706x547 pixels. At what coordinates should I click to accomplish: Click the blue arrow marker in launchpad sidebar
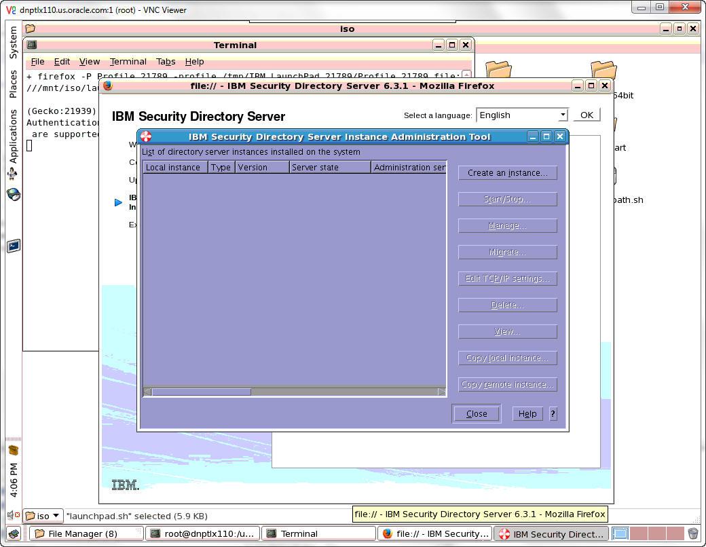[118, 203]
